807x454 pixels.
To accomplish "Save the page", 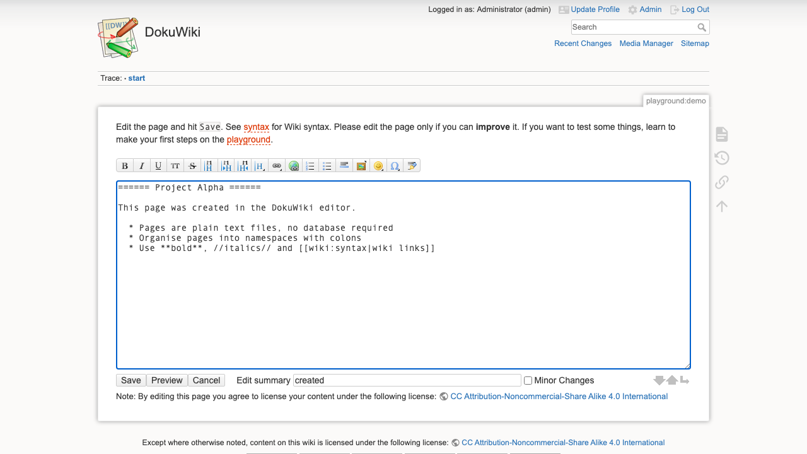I will point(131,380).
